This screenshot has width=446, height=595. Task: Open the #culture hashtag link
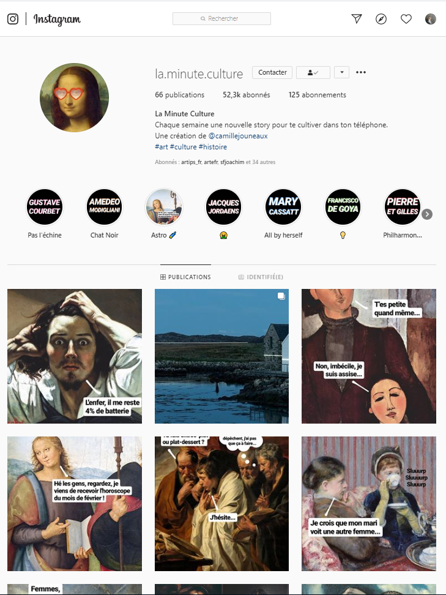tap(183, 146)
